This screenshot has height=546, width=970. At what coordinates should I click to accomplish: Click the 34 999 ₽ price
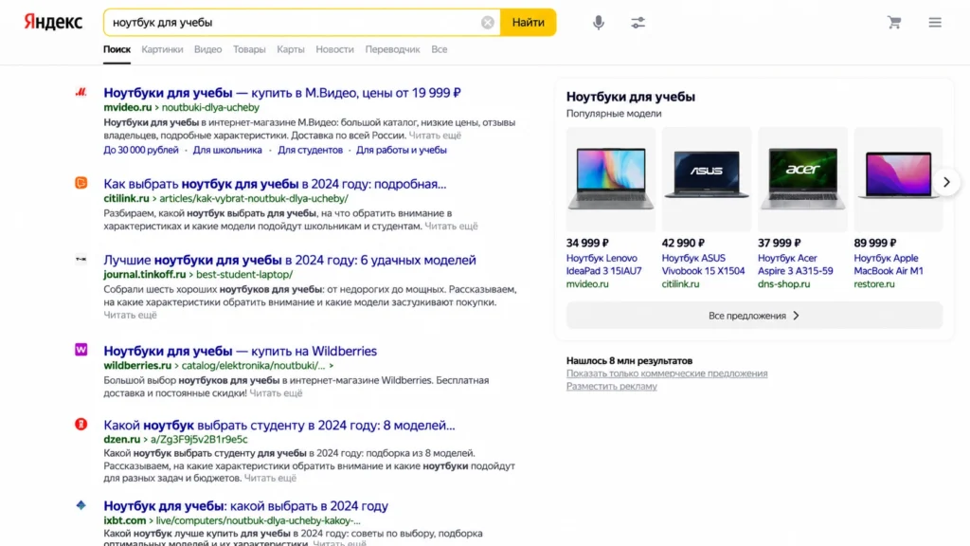coord(587,244)
